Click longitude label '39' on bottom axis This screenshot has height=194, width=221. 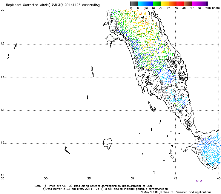click(132, 178)
